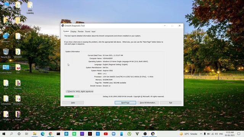Viewport: 244px width, 137px height.
Task: Close the DirectX Diagnostic Tool window
Action: (180, 25)
